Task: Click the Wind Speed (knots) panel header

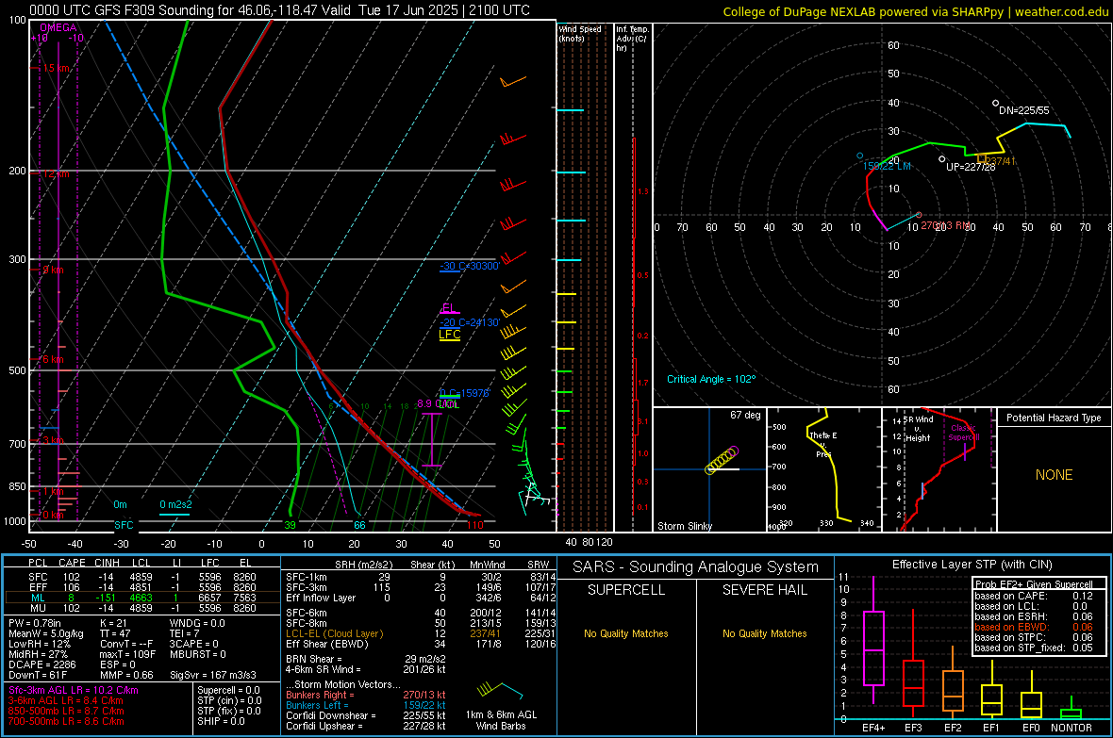Action: coord(579,33)
